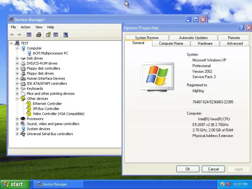Switch to the Advanced tab
Viewport: 252px width, 189px height.
(x=235, y=43)
